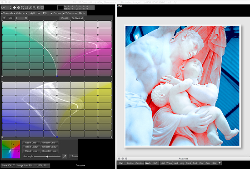
Task: Click the rectangle selection tool icon
Action: point(26,7)
